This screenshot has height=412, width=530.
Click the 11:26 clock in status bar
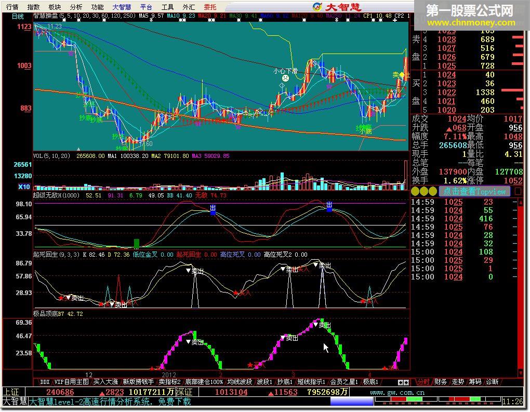512,402
